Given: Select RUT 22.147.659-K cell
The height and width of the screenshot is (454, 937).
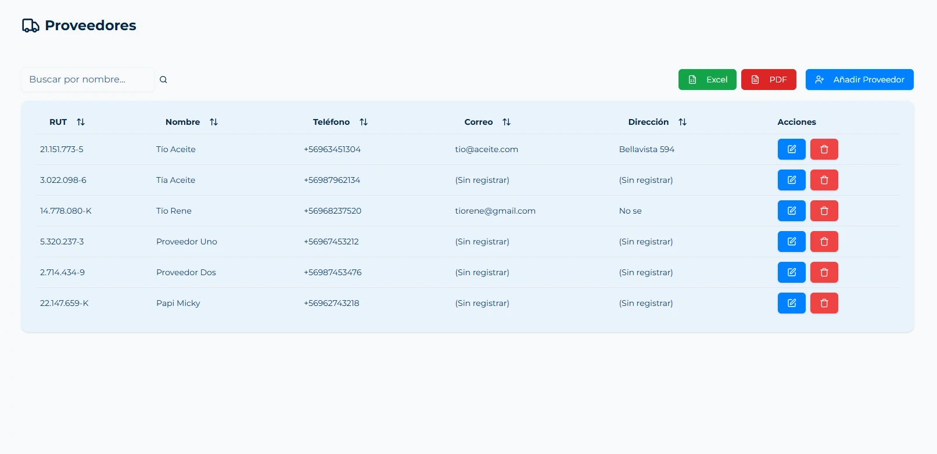Looking at the screenshot, I should [x=64, y=303].
